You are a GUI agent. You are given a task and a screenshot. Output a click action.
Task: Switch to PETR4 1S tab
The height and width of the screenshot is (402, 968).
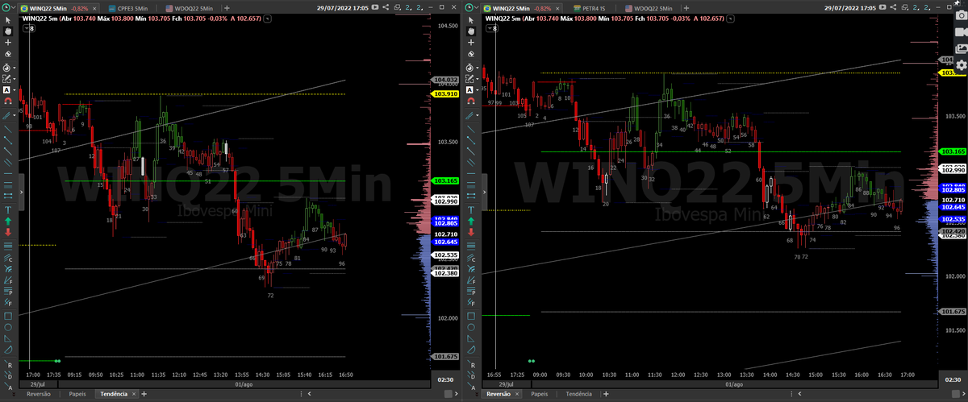(591, 7)
